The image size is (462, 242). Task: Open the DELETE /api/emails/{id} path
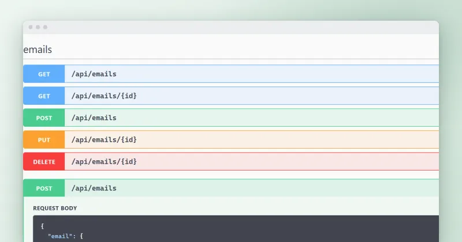pos(104,162)
